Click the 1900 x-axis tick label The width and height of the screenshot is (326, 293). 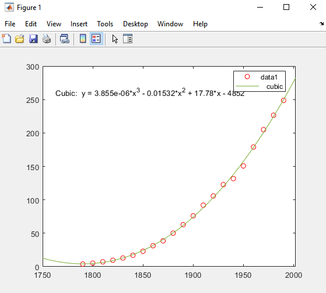193,275
